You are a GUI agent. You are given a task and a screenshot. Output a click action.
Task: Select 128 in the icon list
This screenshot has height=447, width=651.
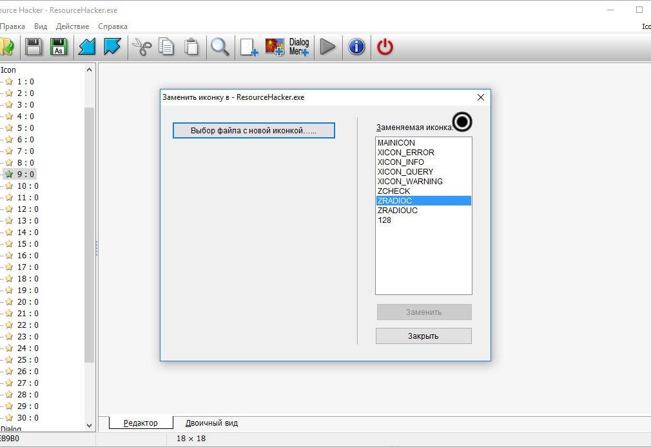[423, 220]
